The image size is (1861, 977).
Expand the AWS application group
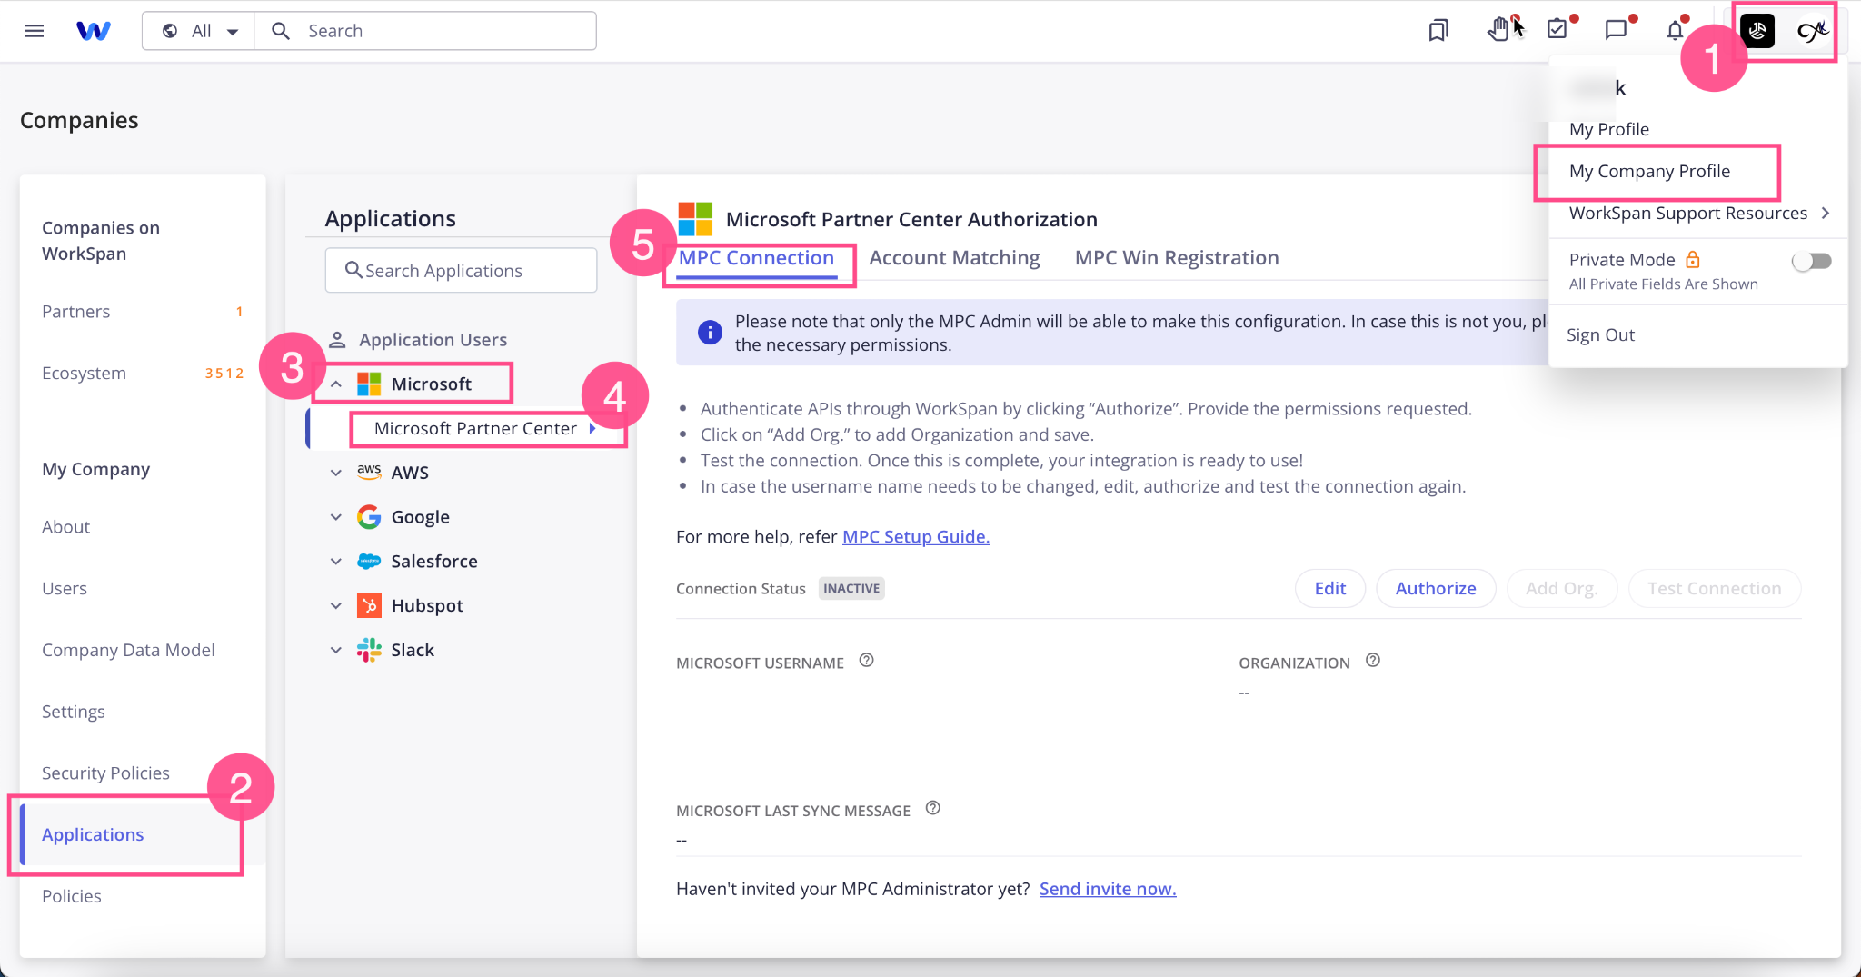(336, 473)
